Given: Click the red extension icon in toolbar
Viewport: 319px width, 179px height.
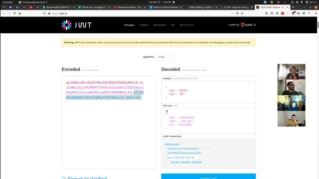Looking at the screenshot, I should pos(283,13).
